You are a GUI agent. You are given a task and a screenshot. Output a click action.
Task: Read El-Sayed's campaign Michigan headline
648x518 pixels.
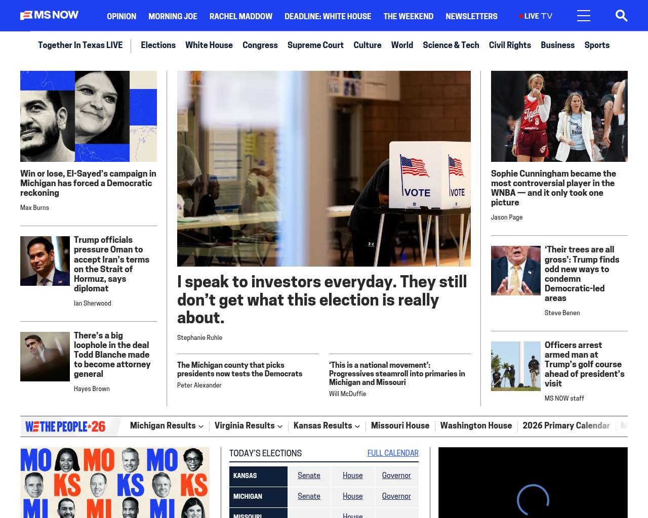(88, 183)
